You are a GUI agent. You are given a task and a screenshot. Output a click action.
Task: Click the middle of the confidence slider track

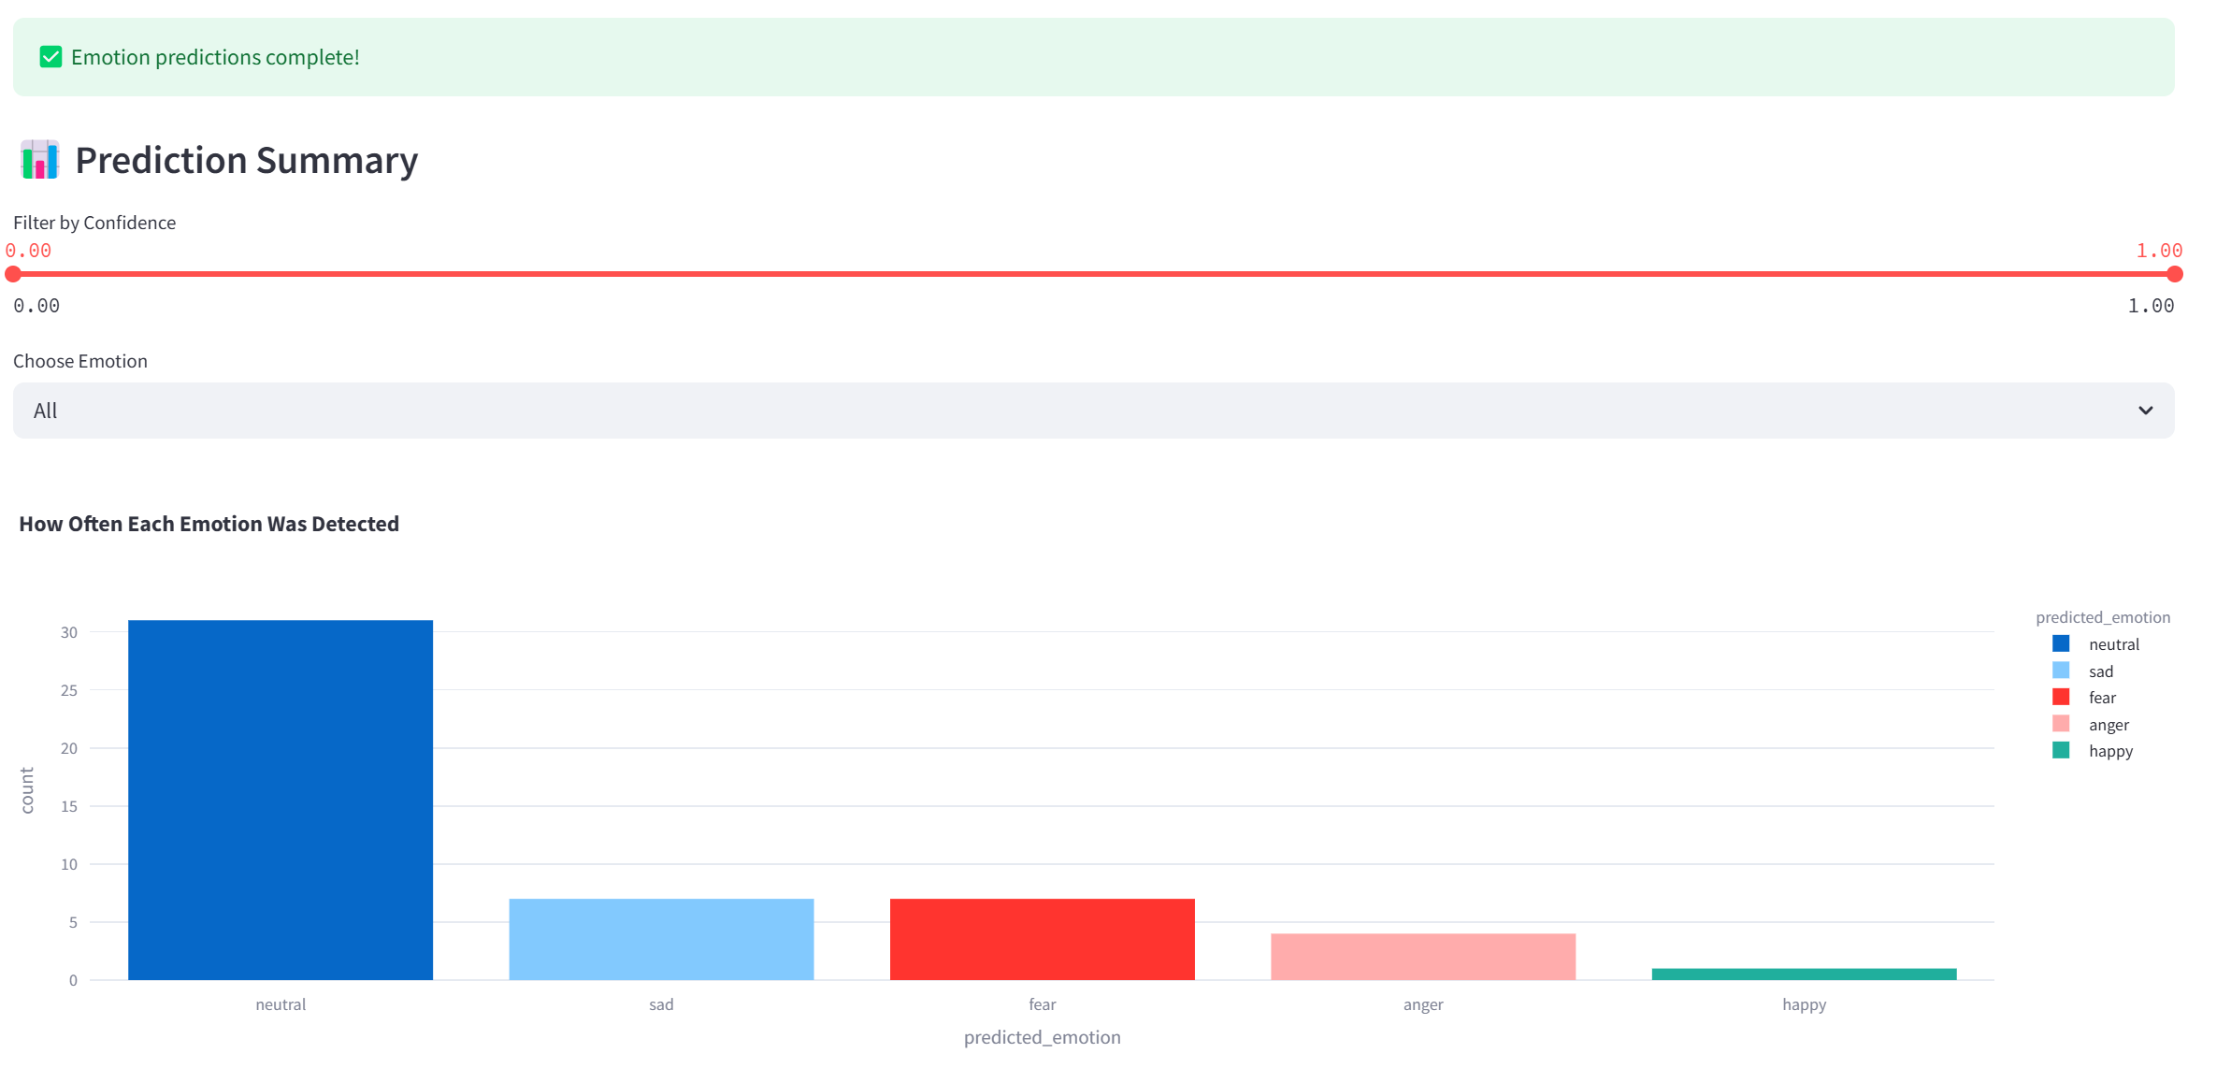1094,274
